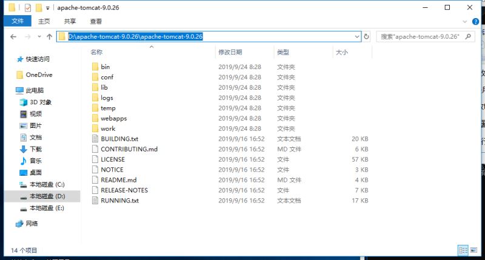Select the webapps folder icon
485x260 pixels.
95,118
